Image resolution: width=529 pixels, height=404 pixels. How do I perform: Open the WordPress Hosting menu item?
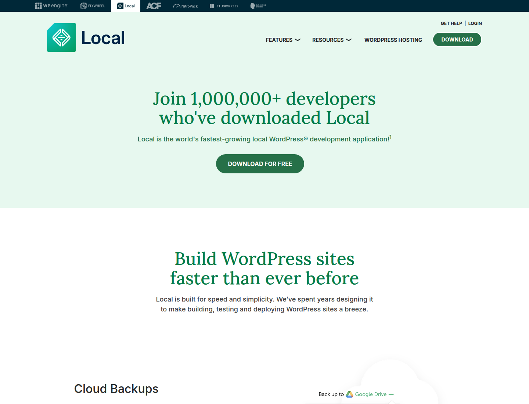point(393,40)
